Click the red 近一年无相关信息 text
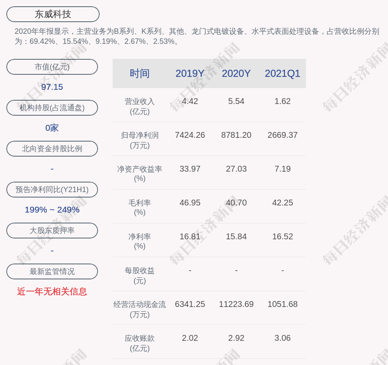 pyautogui.click(x=52, y=291)
